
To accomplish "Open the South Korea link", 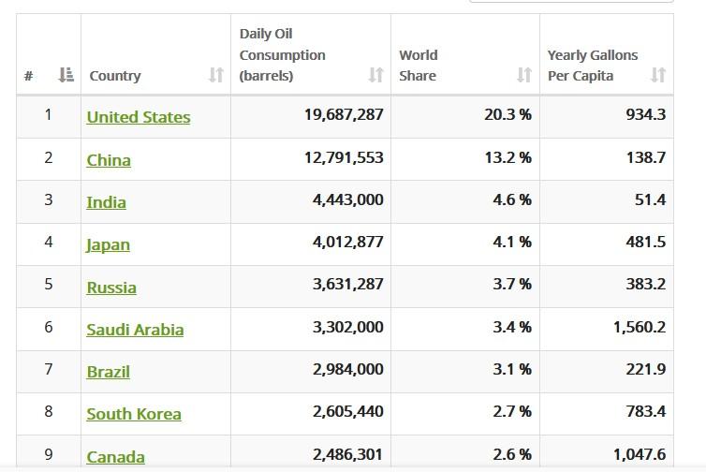I will click(x=134, y=414).
